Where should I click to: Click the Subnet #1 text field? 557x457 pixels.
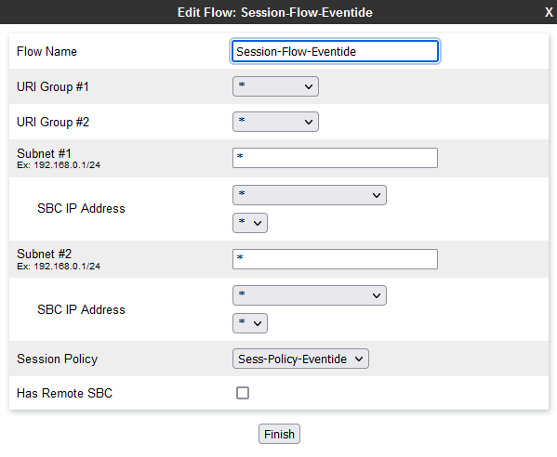335,158
